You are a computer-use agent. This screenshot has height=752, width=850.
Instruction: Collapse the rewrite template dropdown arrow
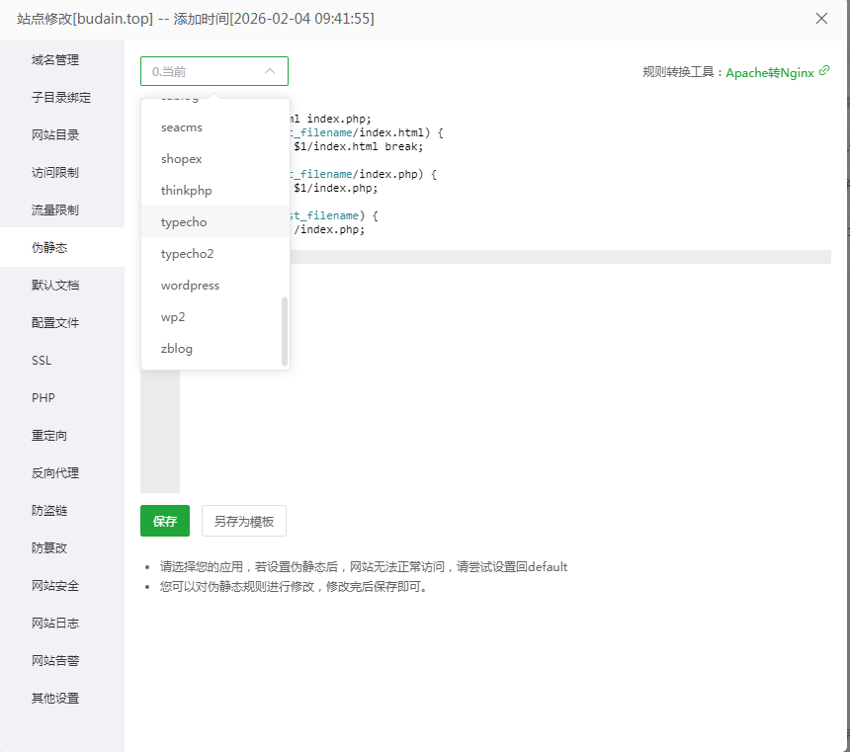pos(270,71)
